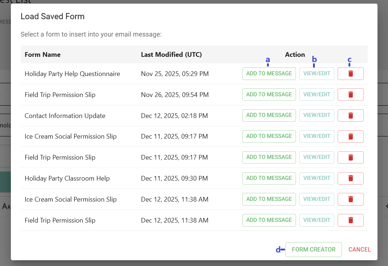Delete the last Field Trip Permission Slip
The image size is (388, 266).
tap(350, 220)
